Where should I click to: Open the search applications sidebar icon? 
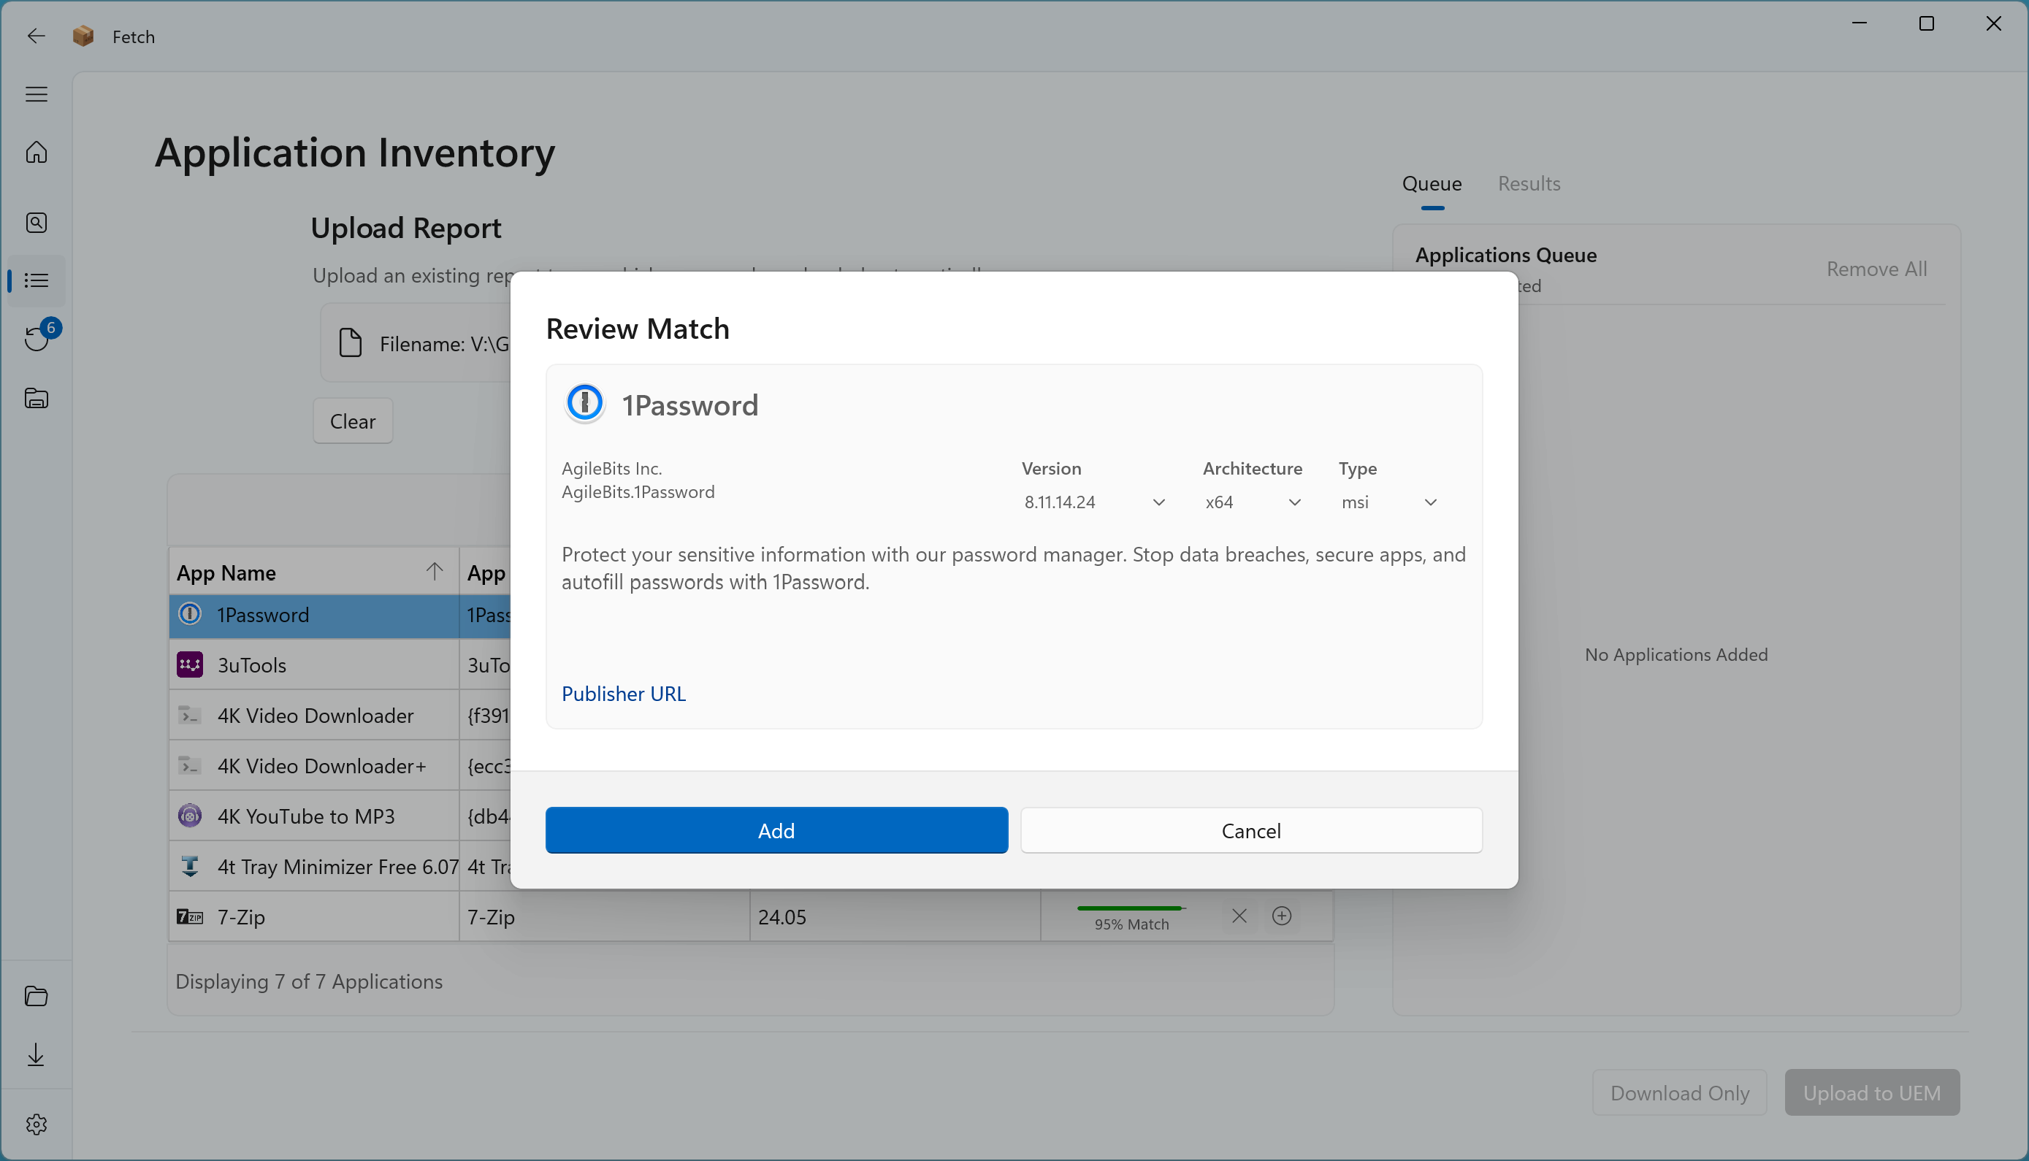[x=36, y=223]
